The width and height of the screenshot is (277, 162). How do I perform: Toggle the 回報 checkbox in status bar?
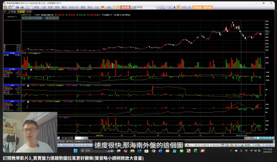[x=262, y=145]
